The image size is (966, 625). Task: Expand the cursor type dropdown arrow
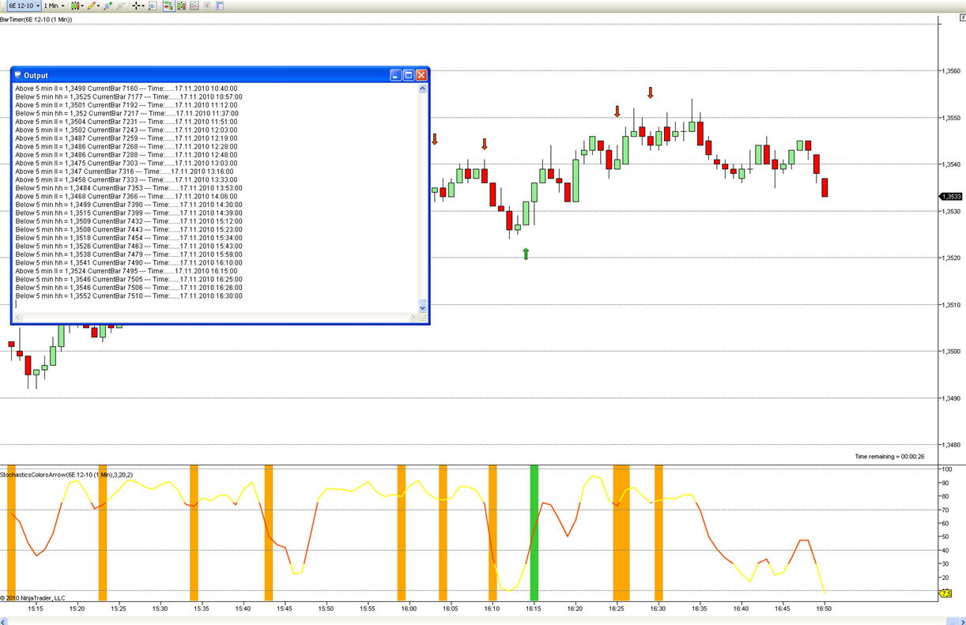tap(143, 6)
